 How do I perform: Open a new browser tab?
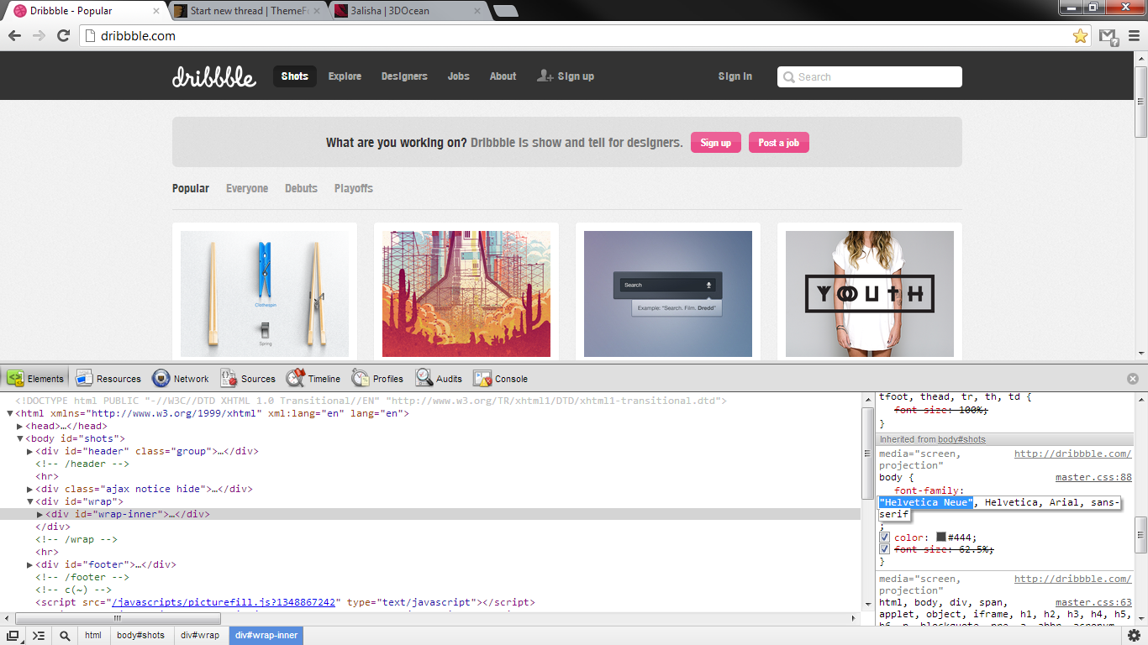coord(505,11)
